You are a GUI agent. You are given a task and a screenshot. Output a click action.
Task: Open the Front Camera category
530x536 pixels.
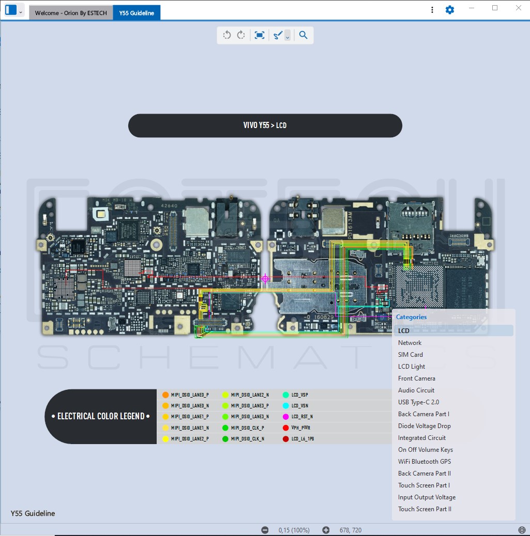pyautogui.click(x=453, y=379)
